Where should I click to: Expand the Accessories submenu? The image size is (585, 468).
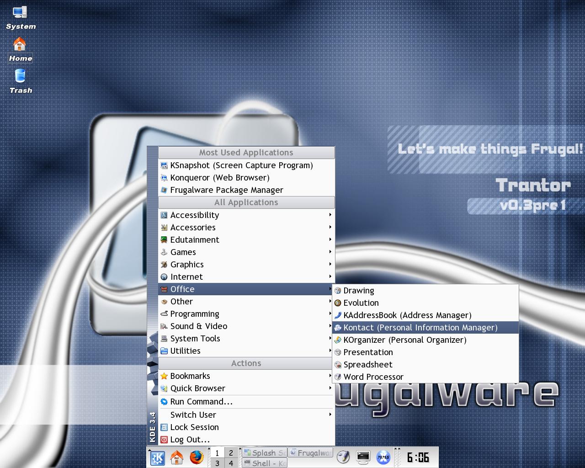tap(246, 228)
